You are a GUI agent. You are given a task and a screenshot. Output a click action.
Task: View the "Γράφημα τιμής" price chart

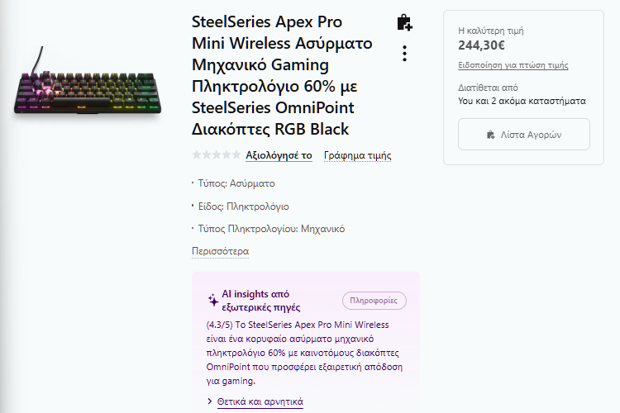pyautogui.click(x=357, y=155)
